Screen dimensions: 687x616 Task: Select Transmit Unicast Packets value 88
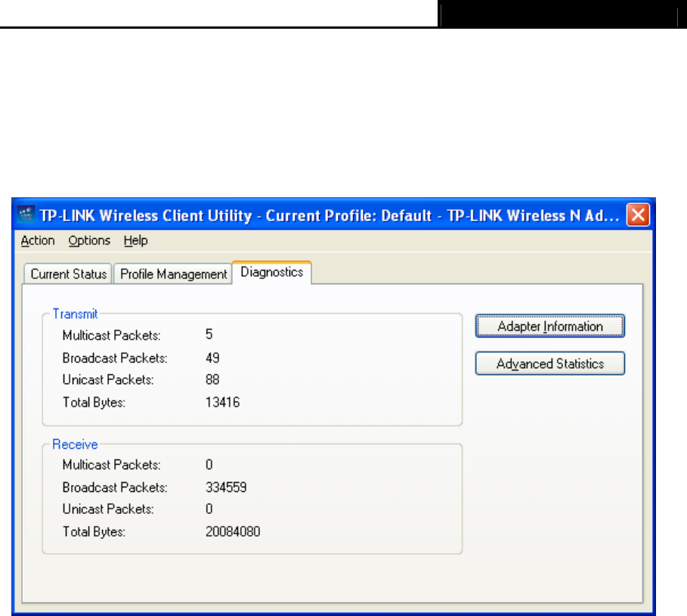(212, 379)
